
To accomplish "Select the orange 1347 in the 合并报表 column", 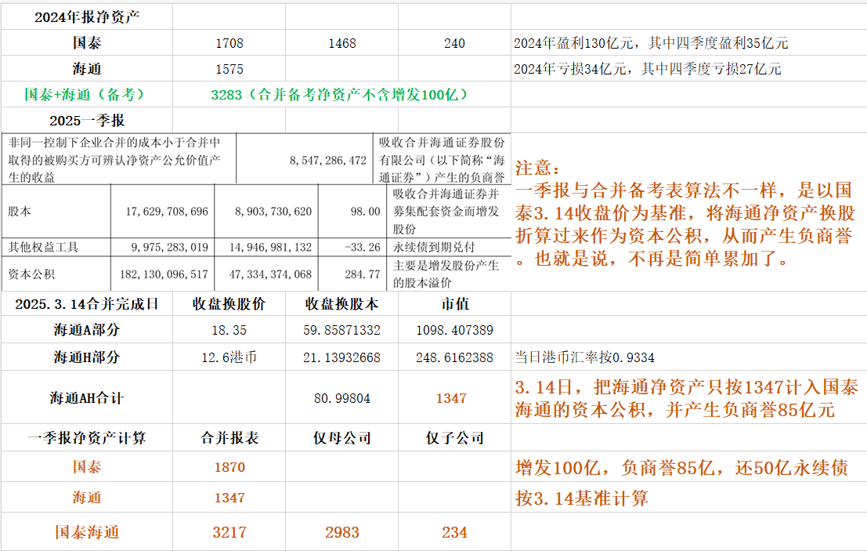I will pos(229,498).
